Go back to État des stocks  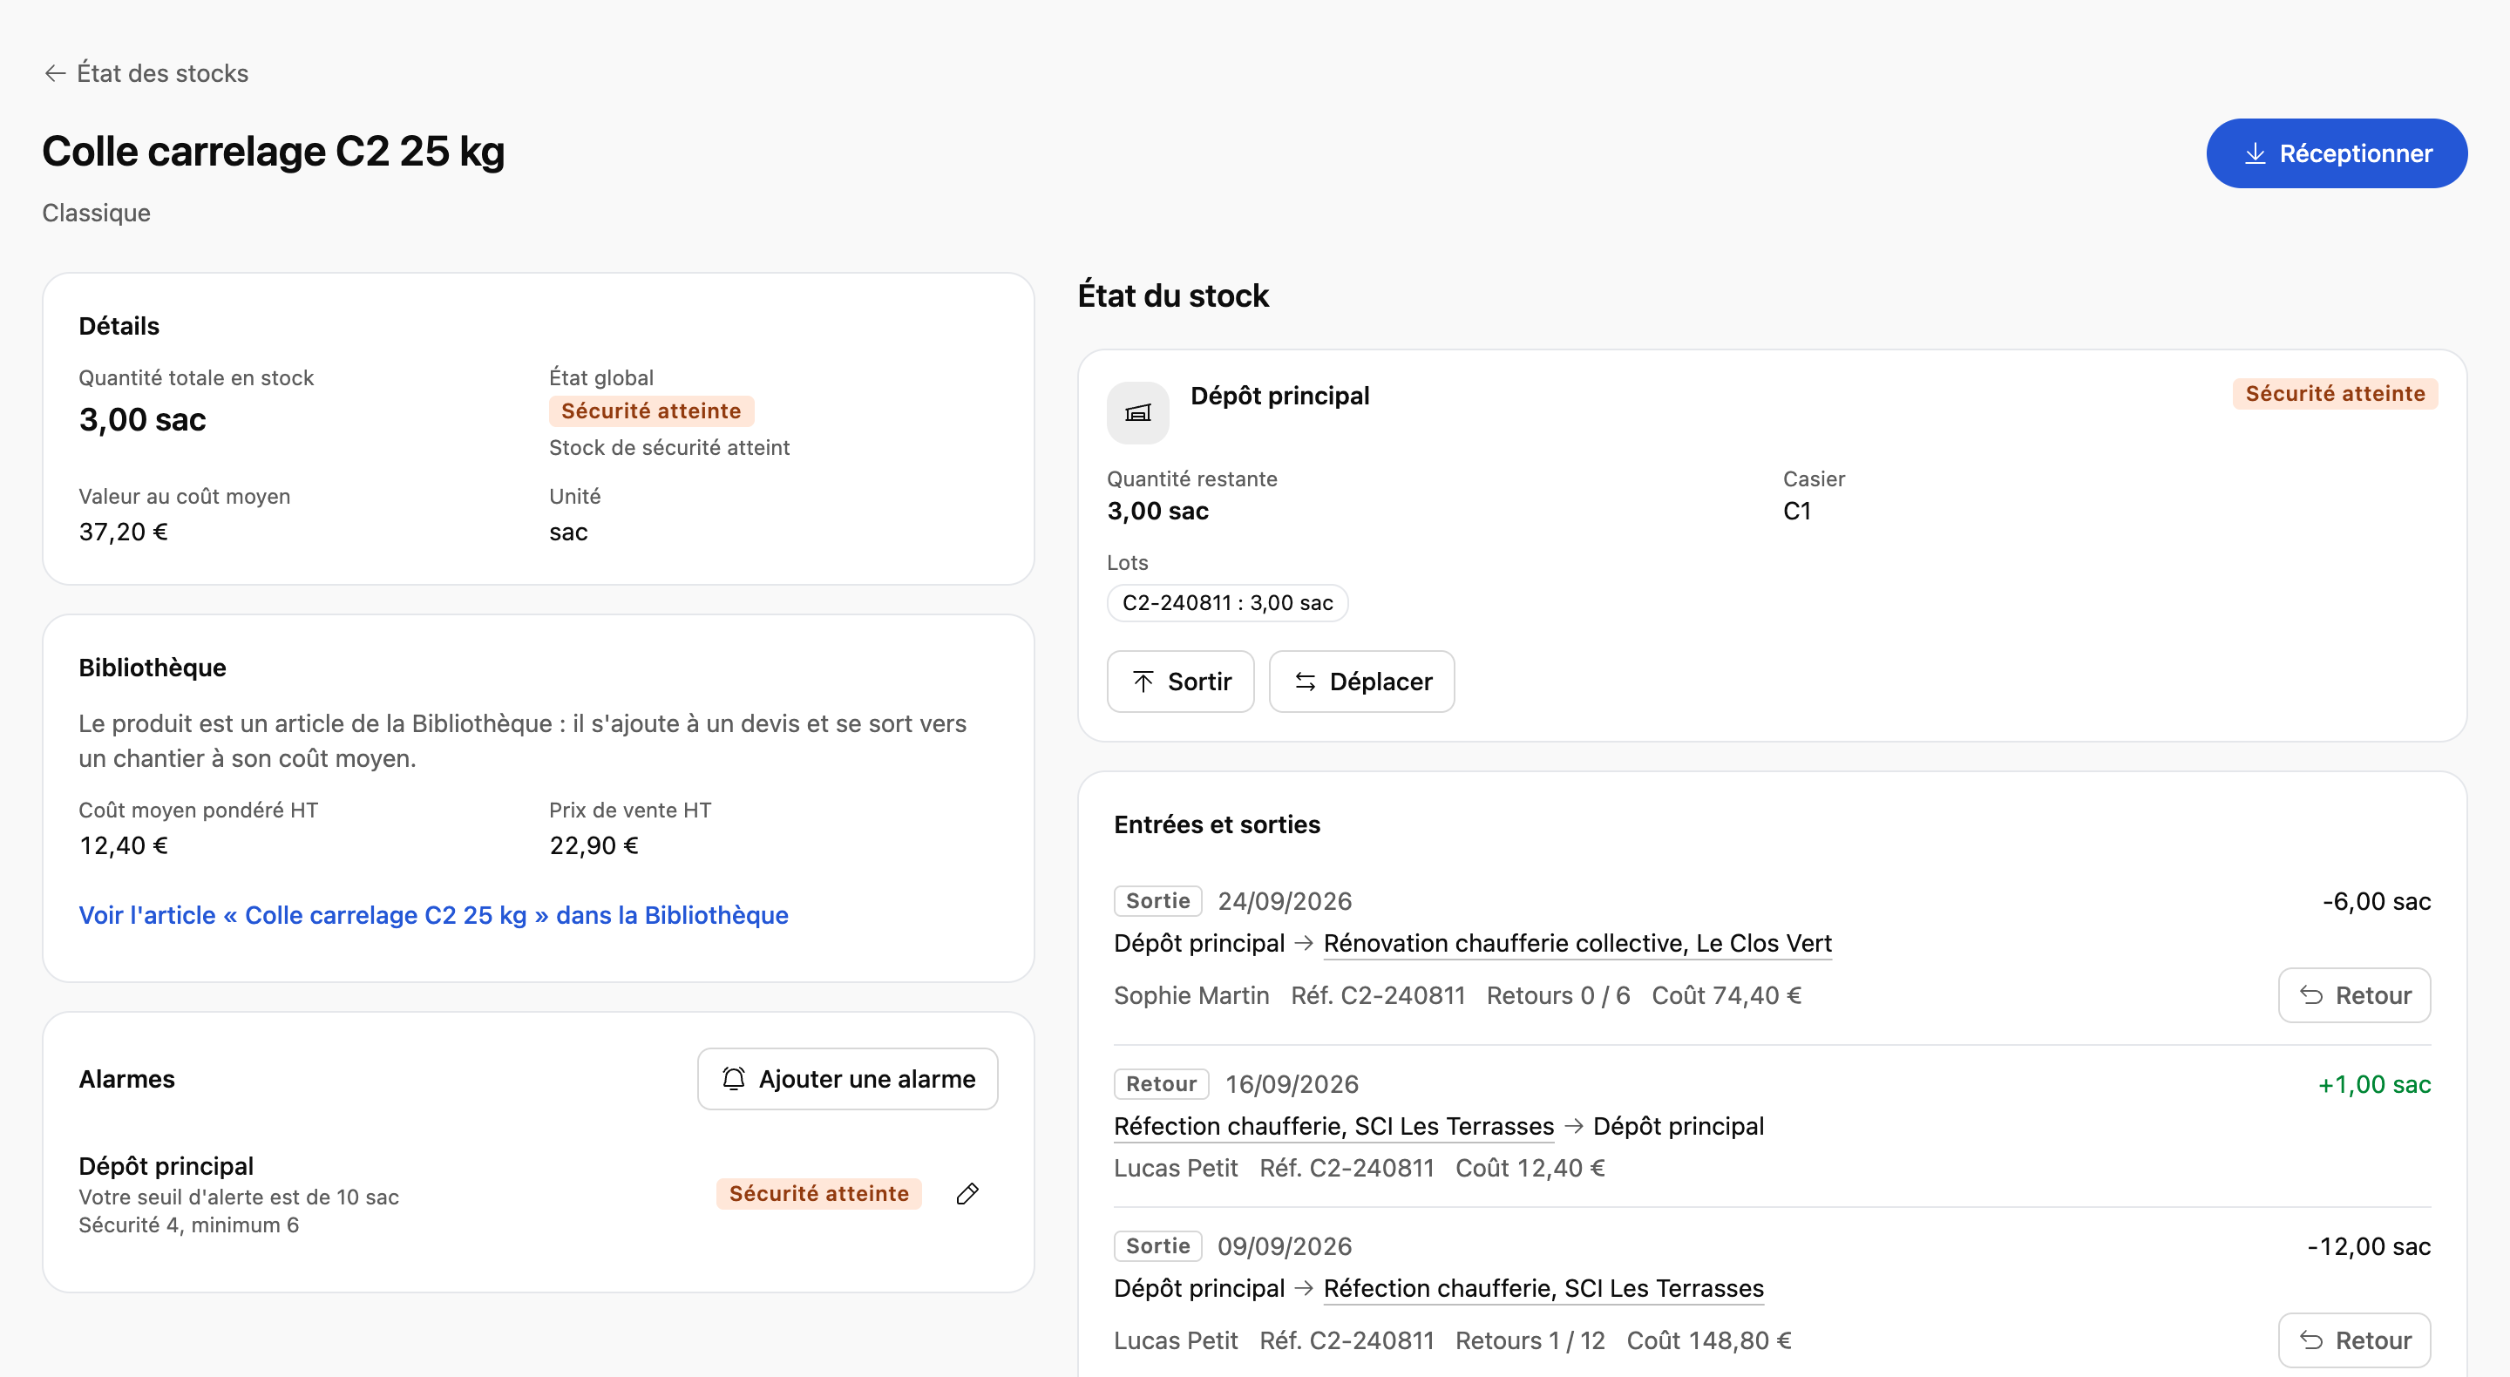[x=146, y=73]
